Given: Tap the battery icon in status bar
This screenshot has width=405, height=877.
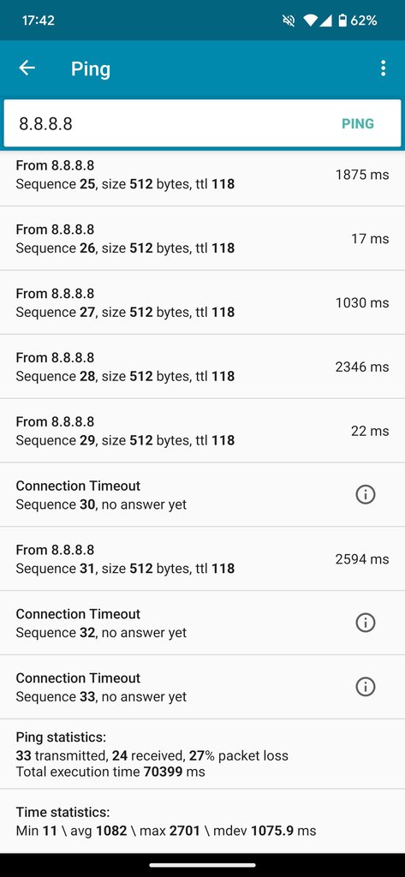Looking at the screenshot, I should point(342,21).
